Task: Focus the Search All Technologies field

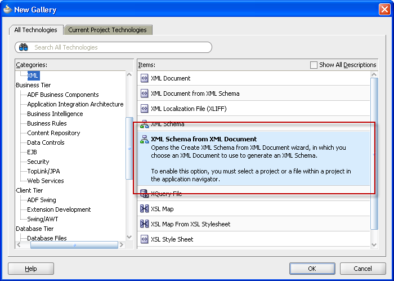Action: (118, 47)
